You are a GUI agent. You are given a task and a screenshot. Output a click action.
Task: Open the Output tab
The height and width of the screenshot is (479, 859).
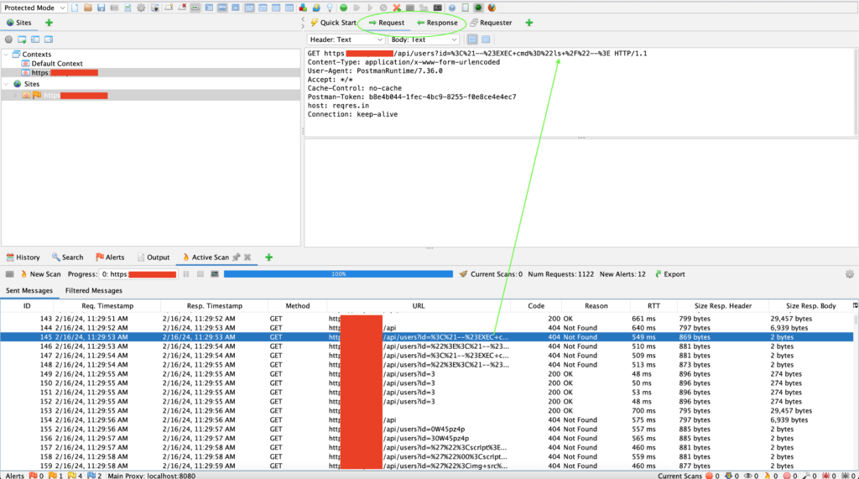coord(154,257)
